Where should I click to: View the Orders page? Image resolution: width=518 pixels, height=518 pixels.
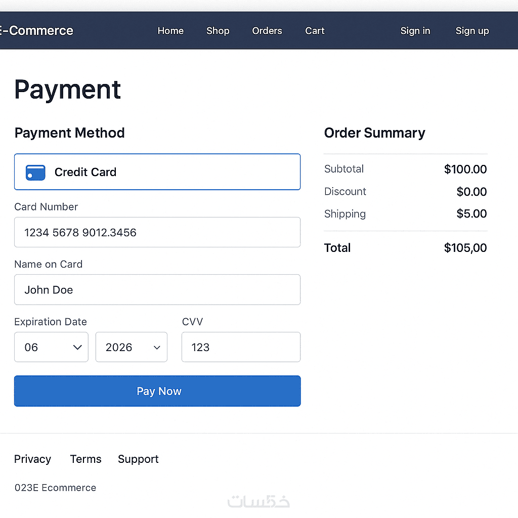coord(267,31)
